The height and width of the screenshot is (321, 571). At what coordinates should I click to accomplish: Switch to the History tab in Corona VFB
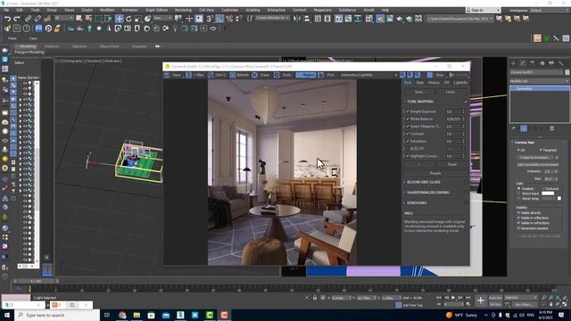(x=434, y=83)
